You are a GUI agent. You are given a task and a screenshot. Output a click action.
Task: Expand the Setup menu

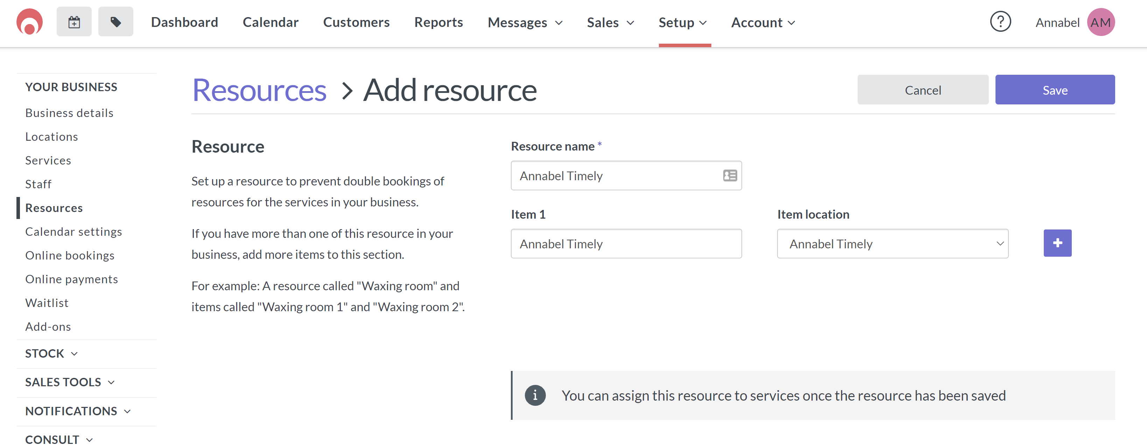pyautogui.click(x=683, y=23)
